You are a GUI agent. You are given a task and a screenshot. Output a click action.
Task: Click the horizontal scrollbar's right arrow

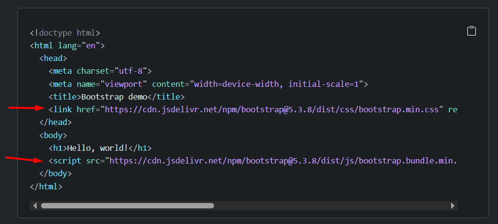click(x=453, y=206)
